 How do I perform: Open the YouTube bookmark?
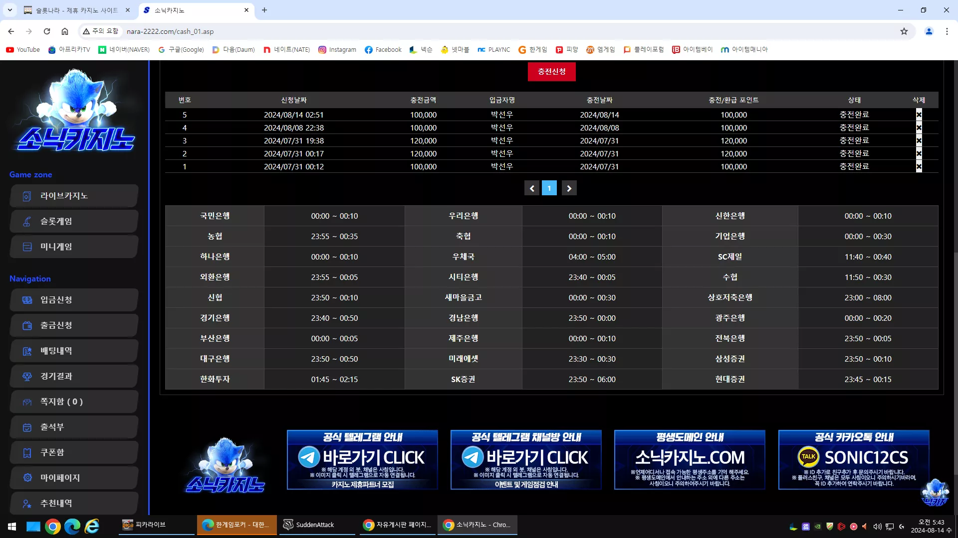[23, 50]
